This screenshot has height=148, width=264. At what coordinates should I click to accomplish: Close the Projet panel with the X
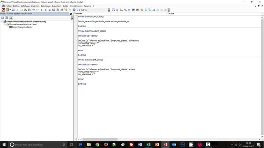71,14
